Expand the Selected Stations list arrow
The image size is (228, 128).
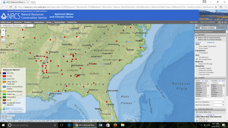pyautogui.click(x=1, y=25)
